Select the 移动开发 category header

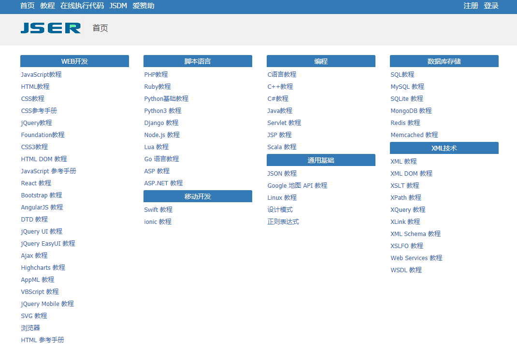coord(198,196)
